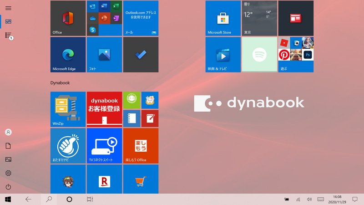Open the Power options button

click(x=8, y=187)
